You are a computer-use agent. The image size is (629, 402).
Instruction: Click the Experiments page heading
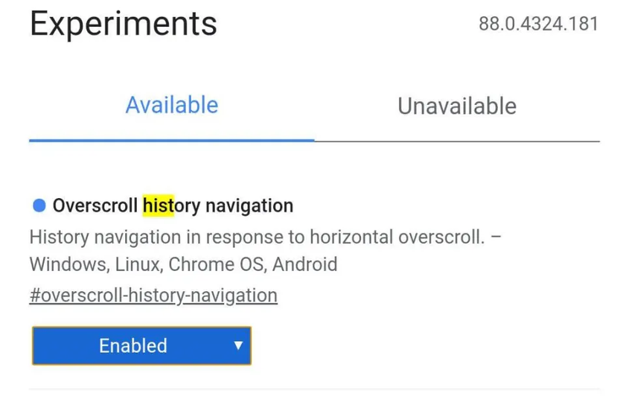124,24
